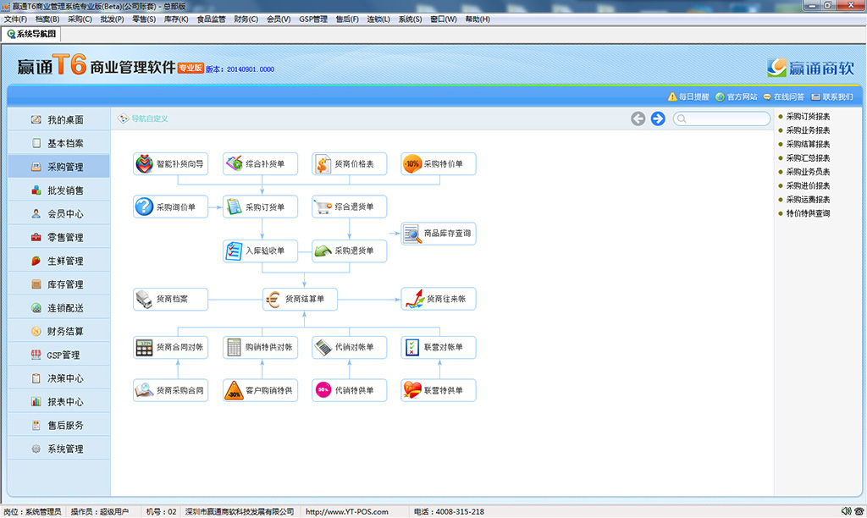The image size is (867, 518).
Task: Open the 库存(K) menu
Action: (x=177, y=19)
